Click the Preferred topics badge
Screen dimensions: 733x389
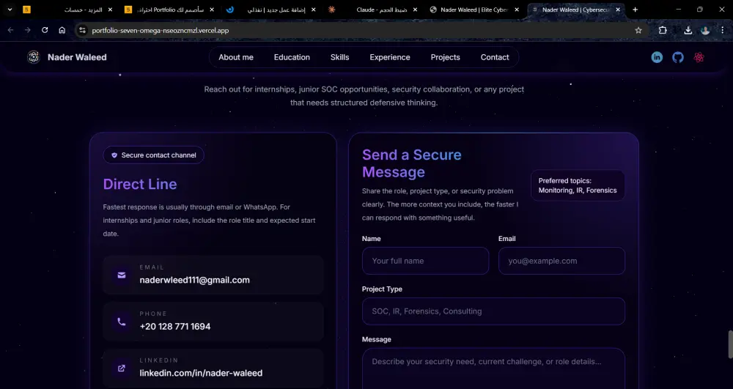tap(578, 185)
